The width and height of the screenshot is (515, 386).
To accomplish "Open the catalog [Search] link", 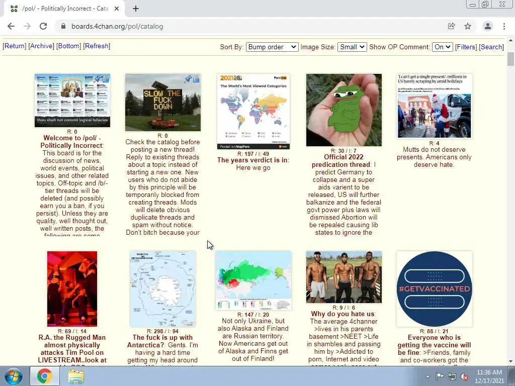I will (491, 47).
